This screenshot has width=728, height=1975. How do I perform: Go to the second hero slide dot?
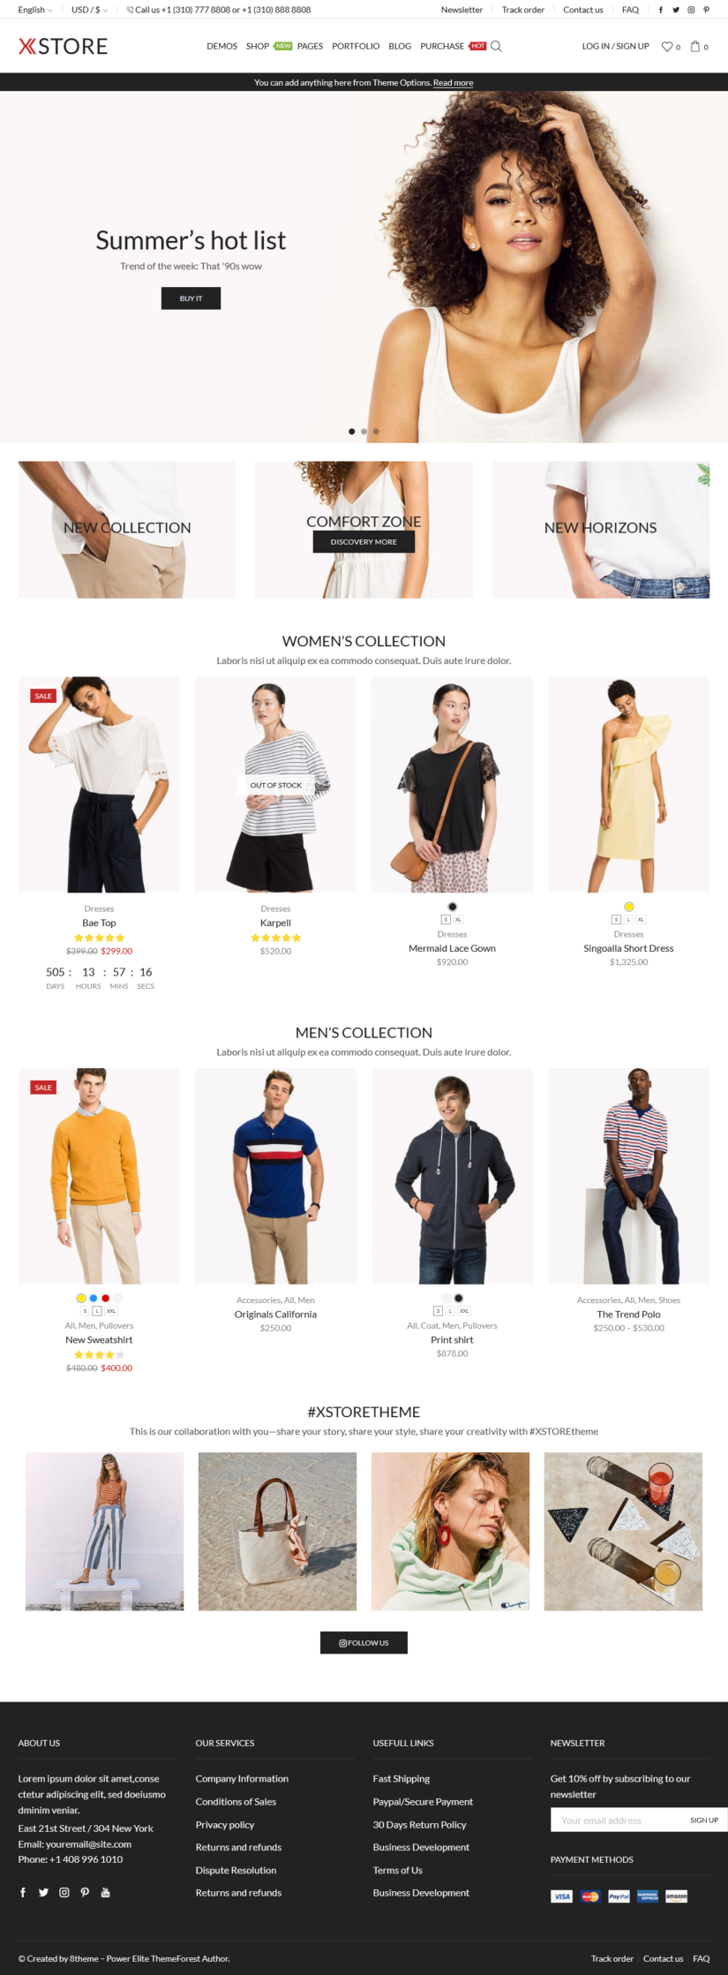(x=364, y=432)
